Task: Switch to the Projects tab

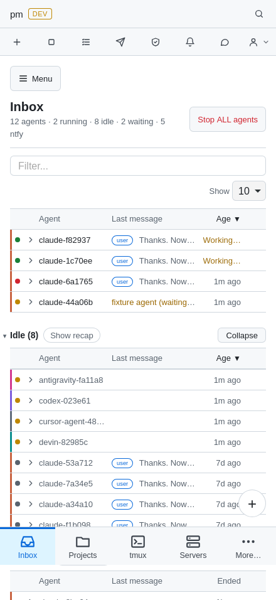Action: pyautogui.click(x=83, y=547)
